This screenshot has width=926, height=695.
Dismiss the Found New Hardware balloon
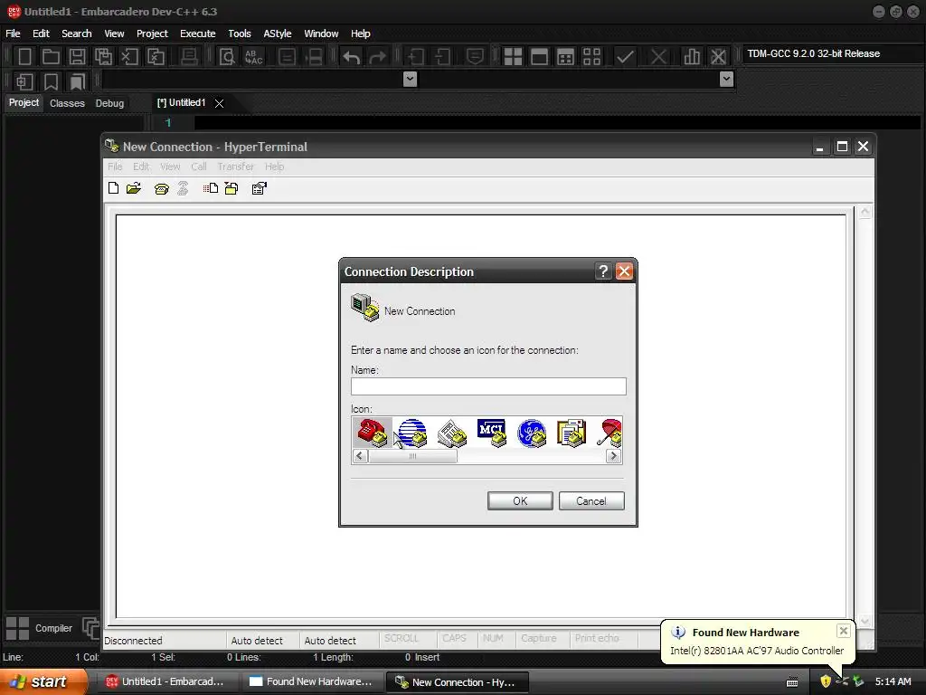click(844, 631)
